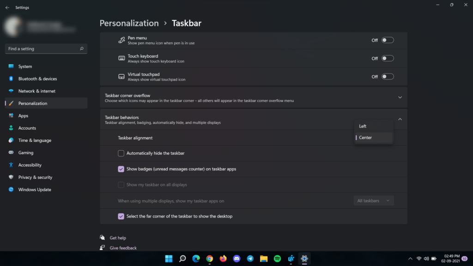Switch to Accounts settings page
The width and height of the screenshot is (473, 266).
(28, 128)
